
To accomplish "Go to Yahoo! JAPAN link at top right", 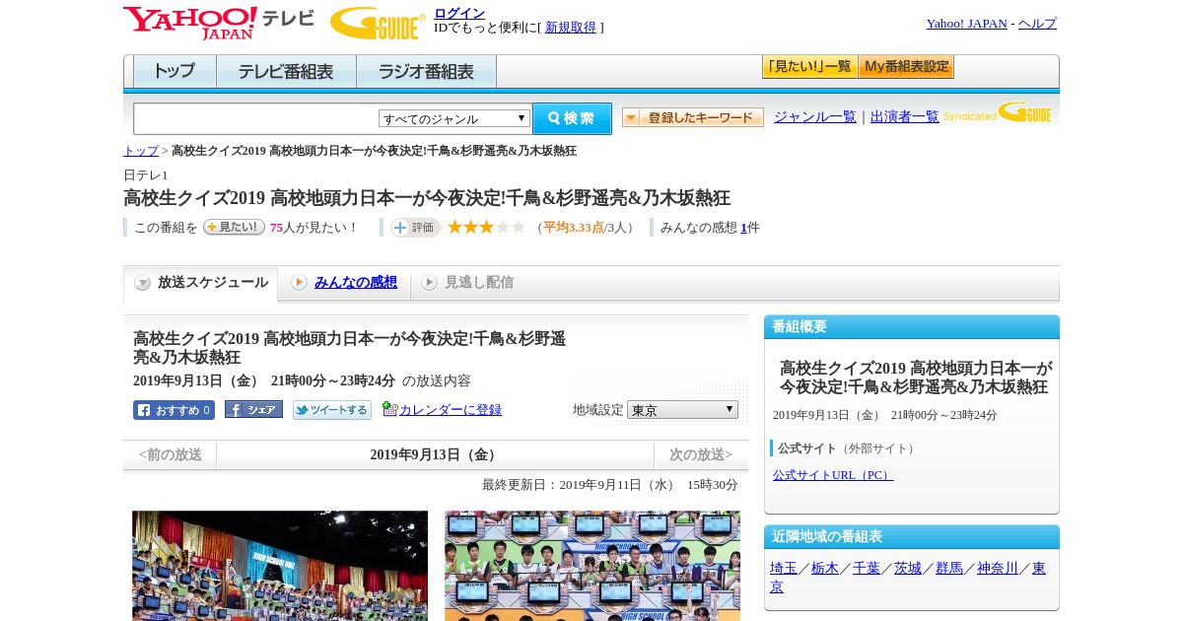I will point(966,24).
